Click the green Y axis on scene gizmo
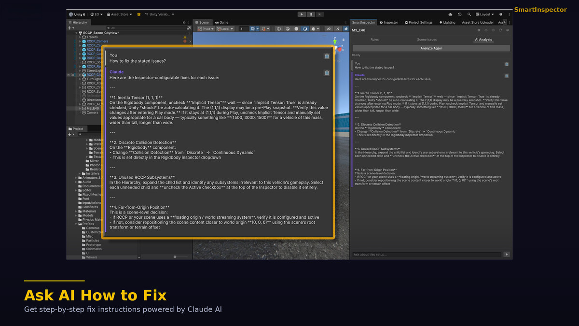 (x=335, y=42)
